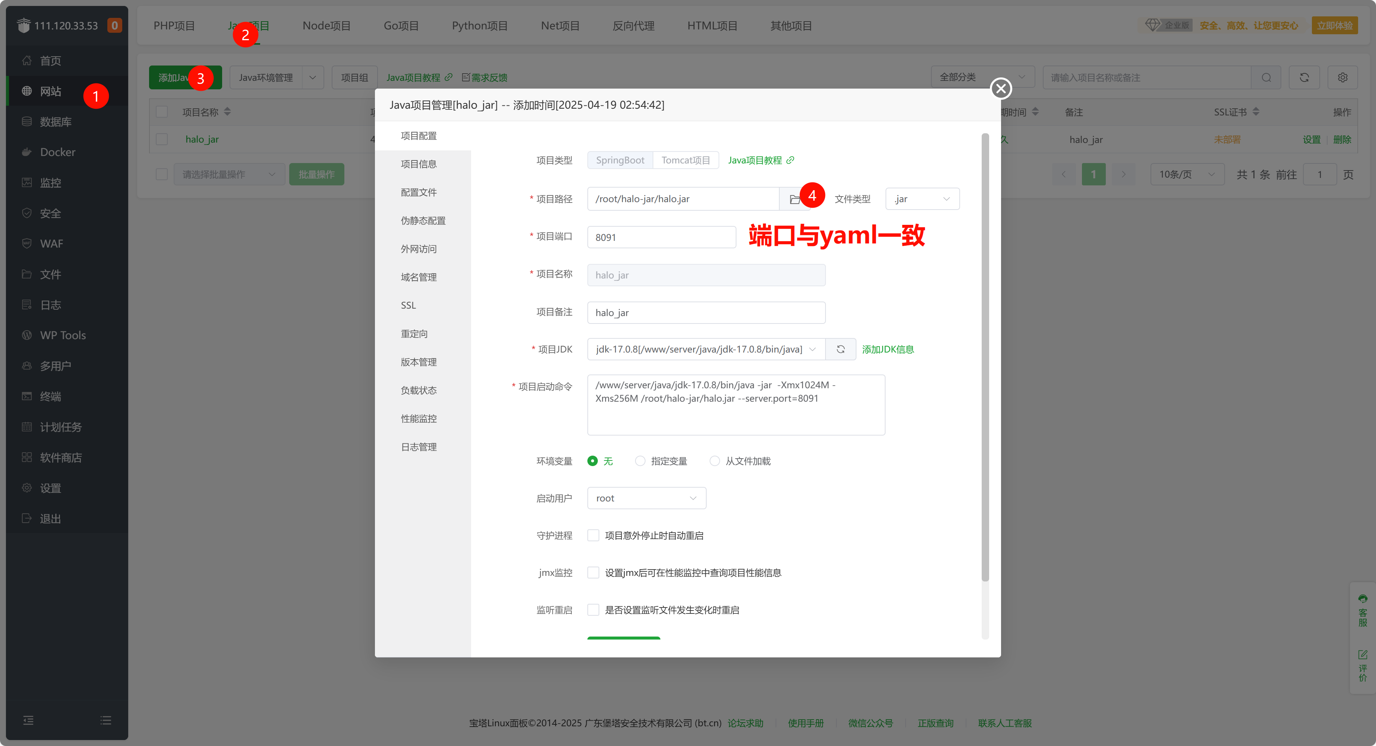
Task: Click the refresh list icon in toolbar
Action: 1304,78
